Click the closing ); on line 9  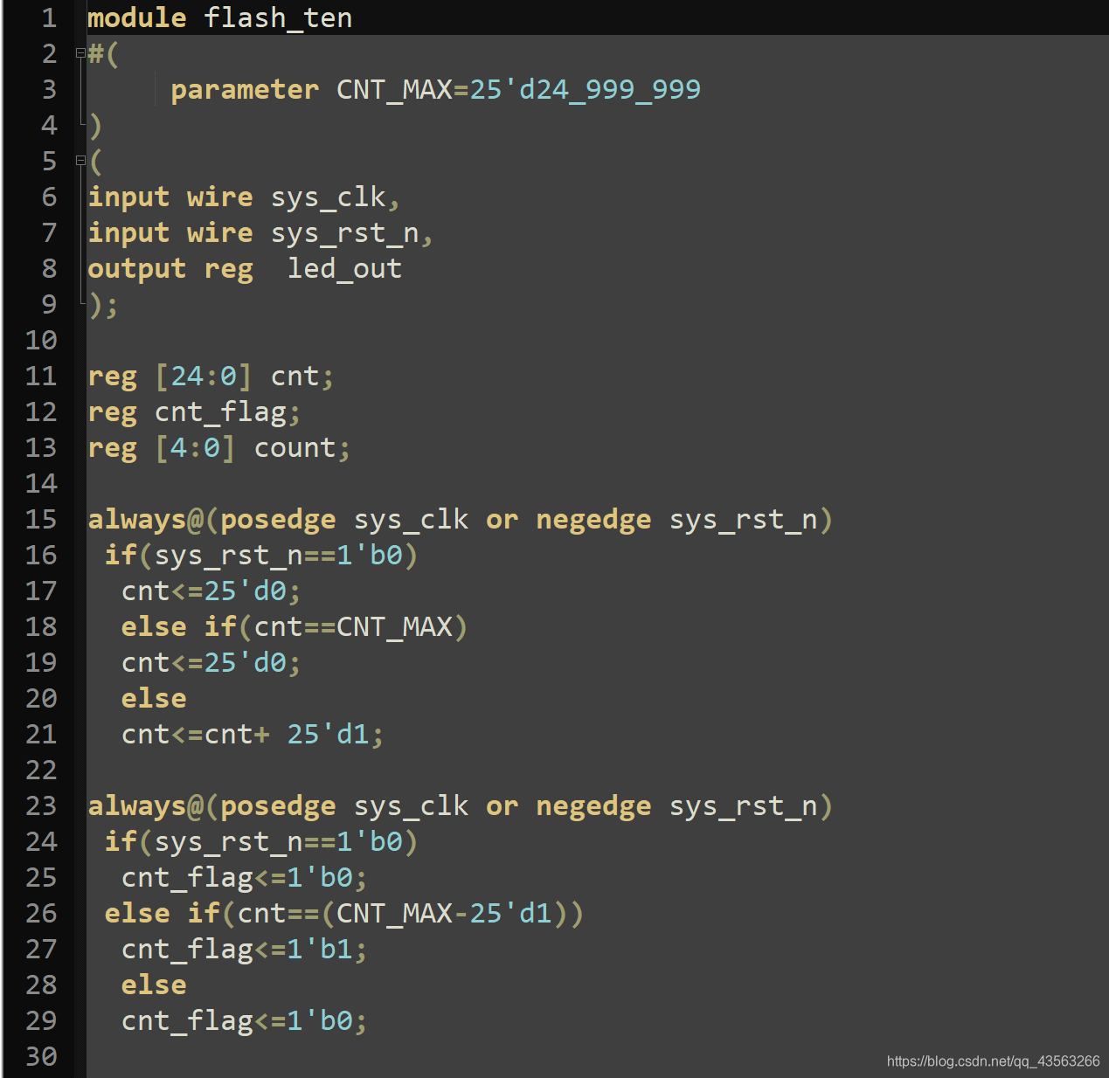click(x=103, y=305)
